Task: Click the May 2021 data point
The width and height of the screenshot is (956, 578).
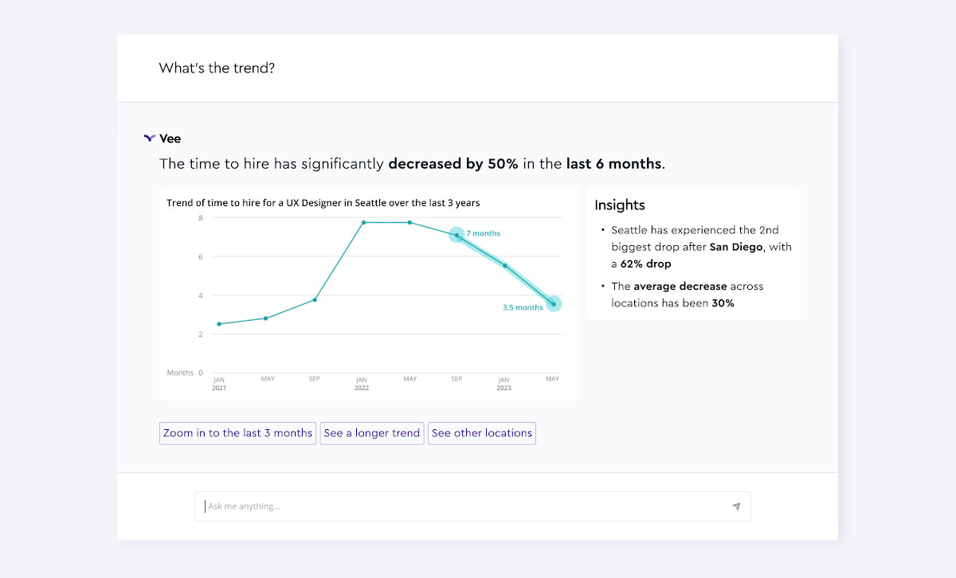Action: 266,318
